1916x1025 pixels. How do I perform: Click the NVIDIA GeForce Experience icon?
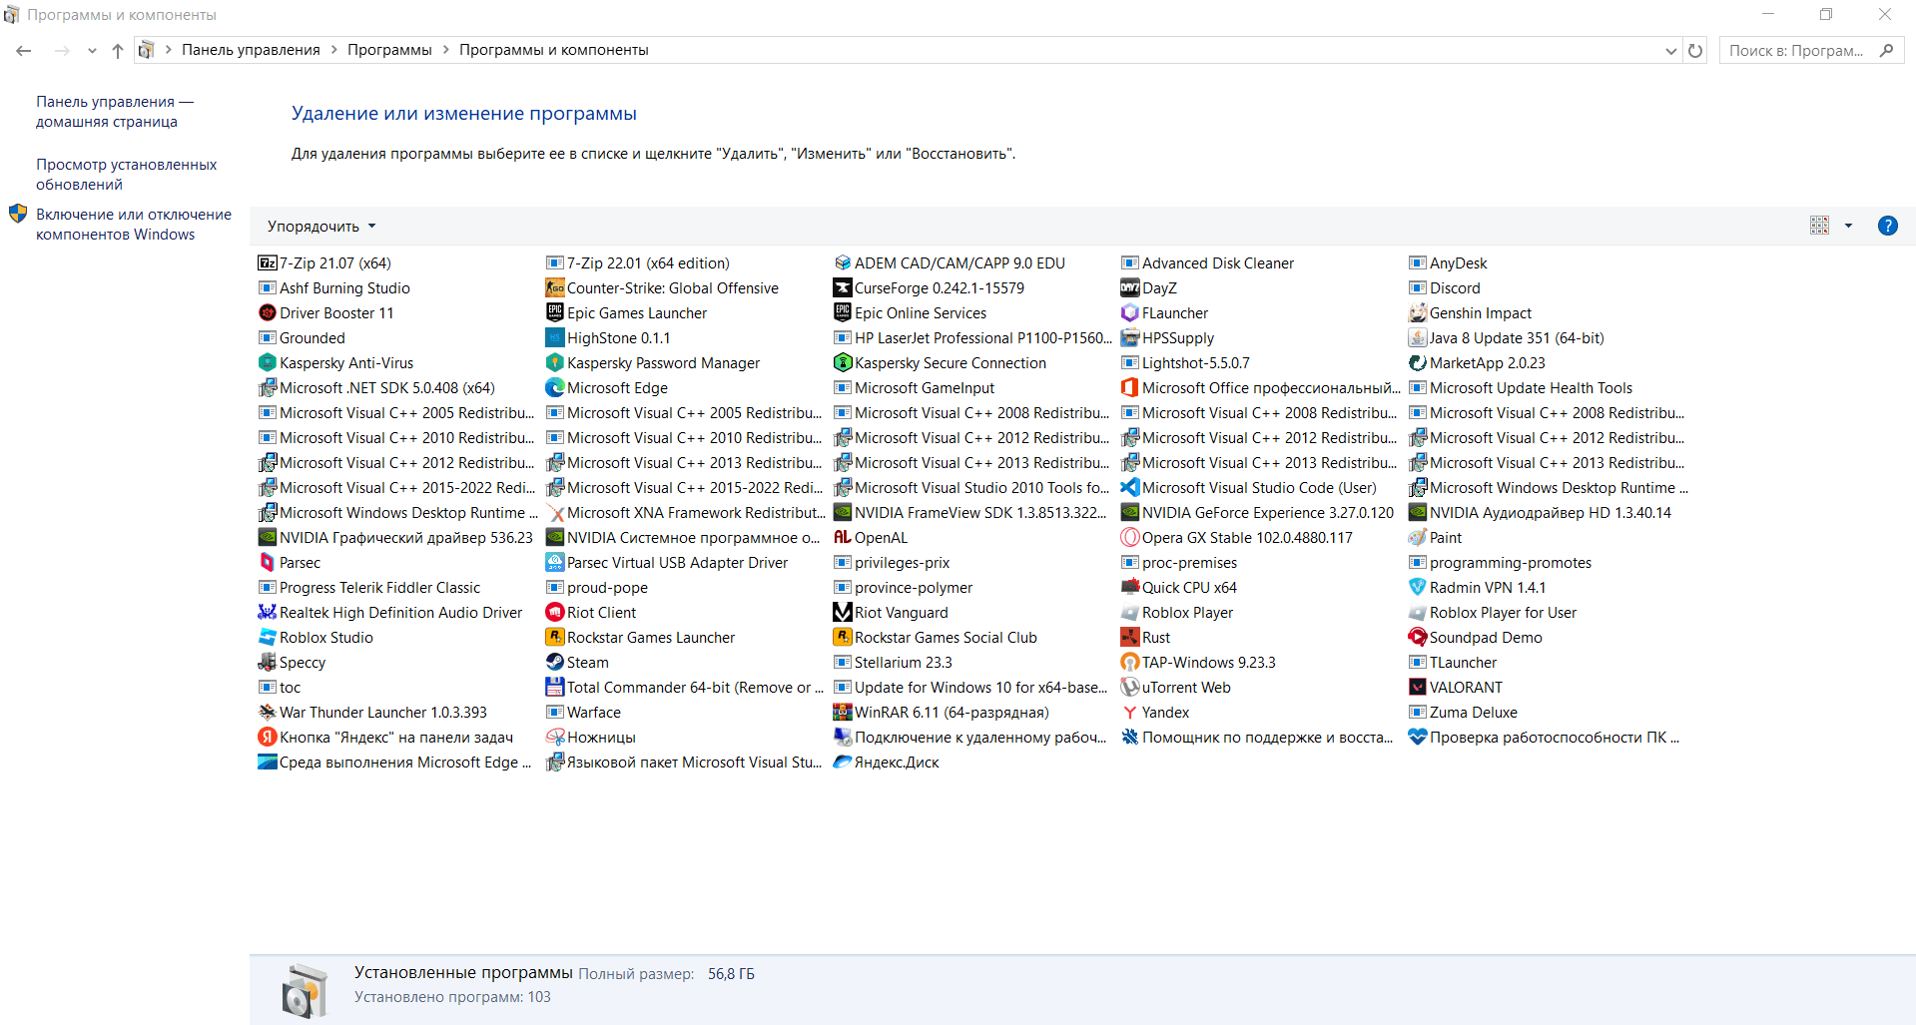1130,512
